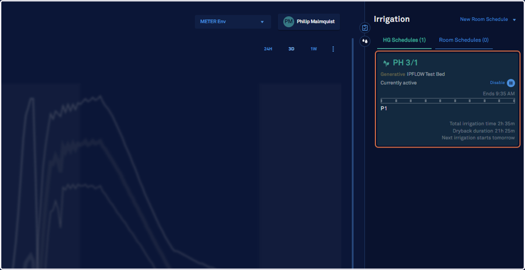This screenshot has height=270, width=525.
Task: Click the vertical scrollbar beside the chart
Action: [x=353, y=153]
